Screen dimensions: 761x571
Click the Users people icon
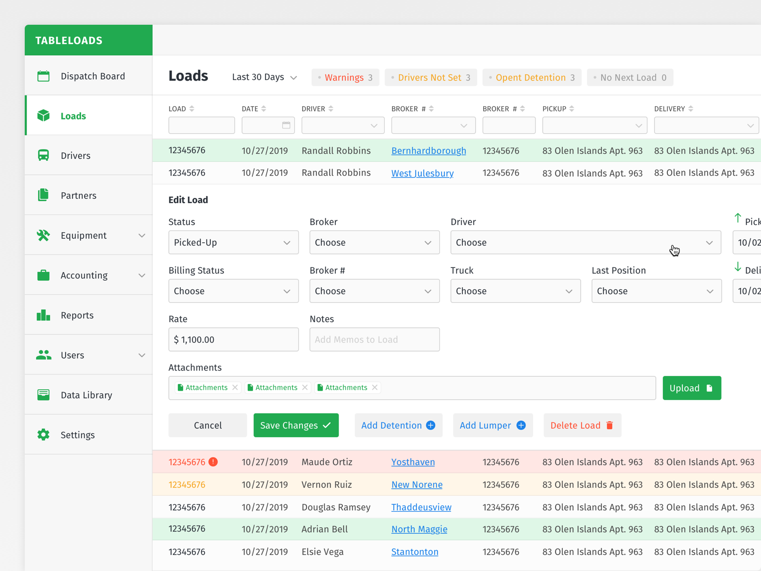[x=43, y=355]
